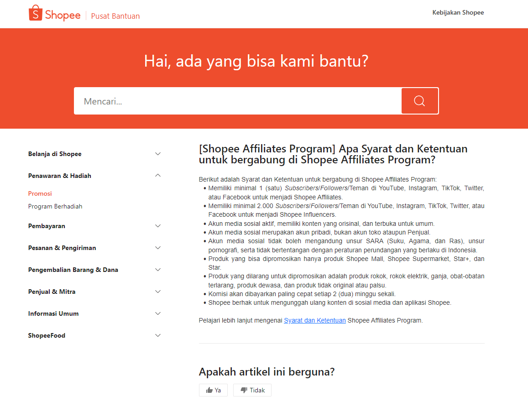Click the collapse arrow beside Penawaran & Hadiah

pyautogui.click(x=157, y=175)
